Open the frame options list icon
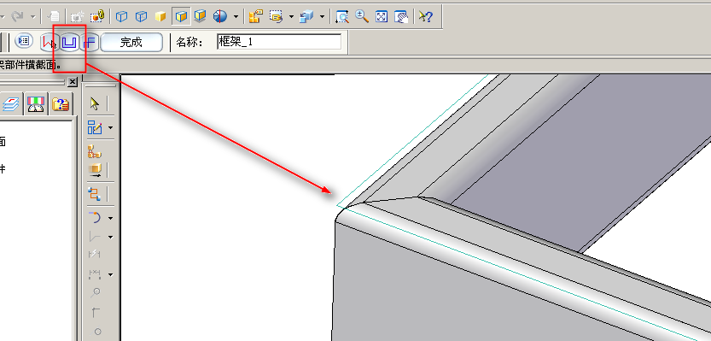Screen dimensions: 711x341 coord(24,41)
